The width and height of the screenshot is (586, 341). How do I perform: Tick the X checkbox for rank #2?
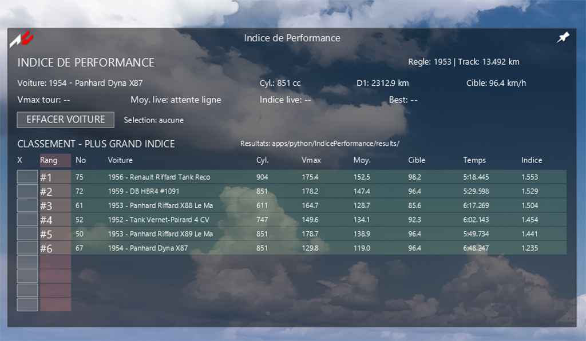(x=27, y=191)
